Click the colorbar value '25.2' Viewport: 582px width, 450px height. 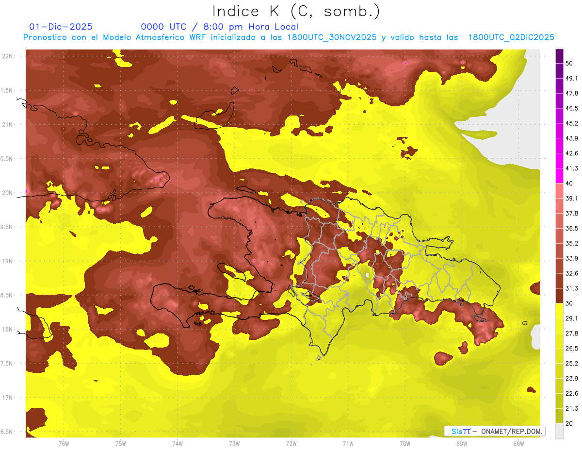(x=572, y=364)
